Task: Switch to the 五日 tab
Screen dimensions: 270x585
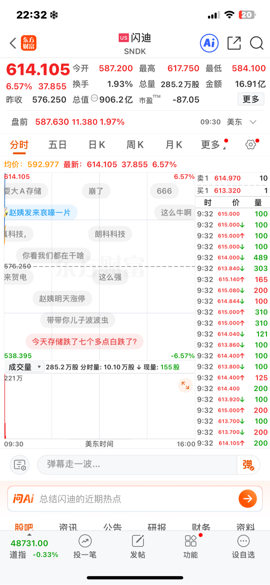Action: point(58,145)
